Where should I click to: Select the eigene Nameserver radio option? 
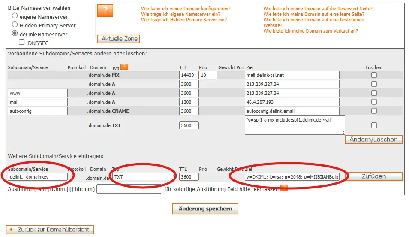(x=15, y=16)
